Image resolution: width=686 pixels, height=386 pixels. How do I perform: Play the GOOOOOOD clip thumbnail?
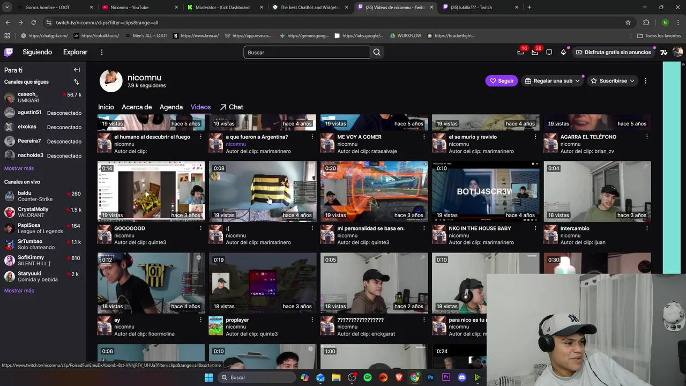151,191
